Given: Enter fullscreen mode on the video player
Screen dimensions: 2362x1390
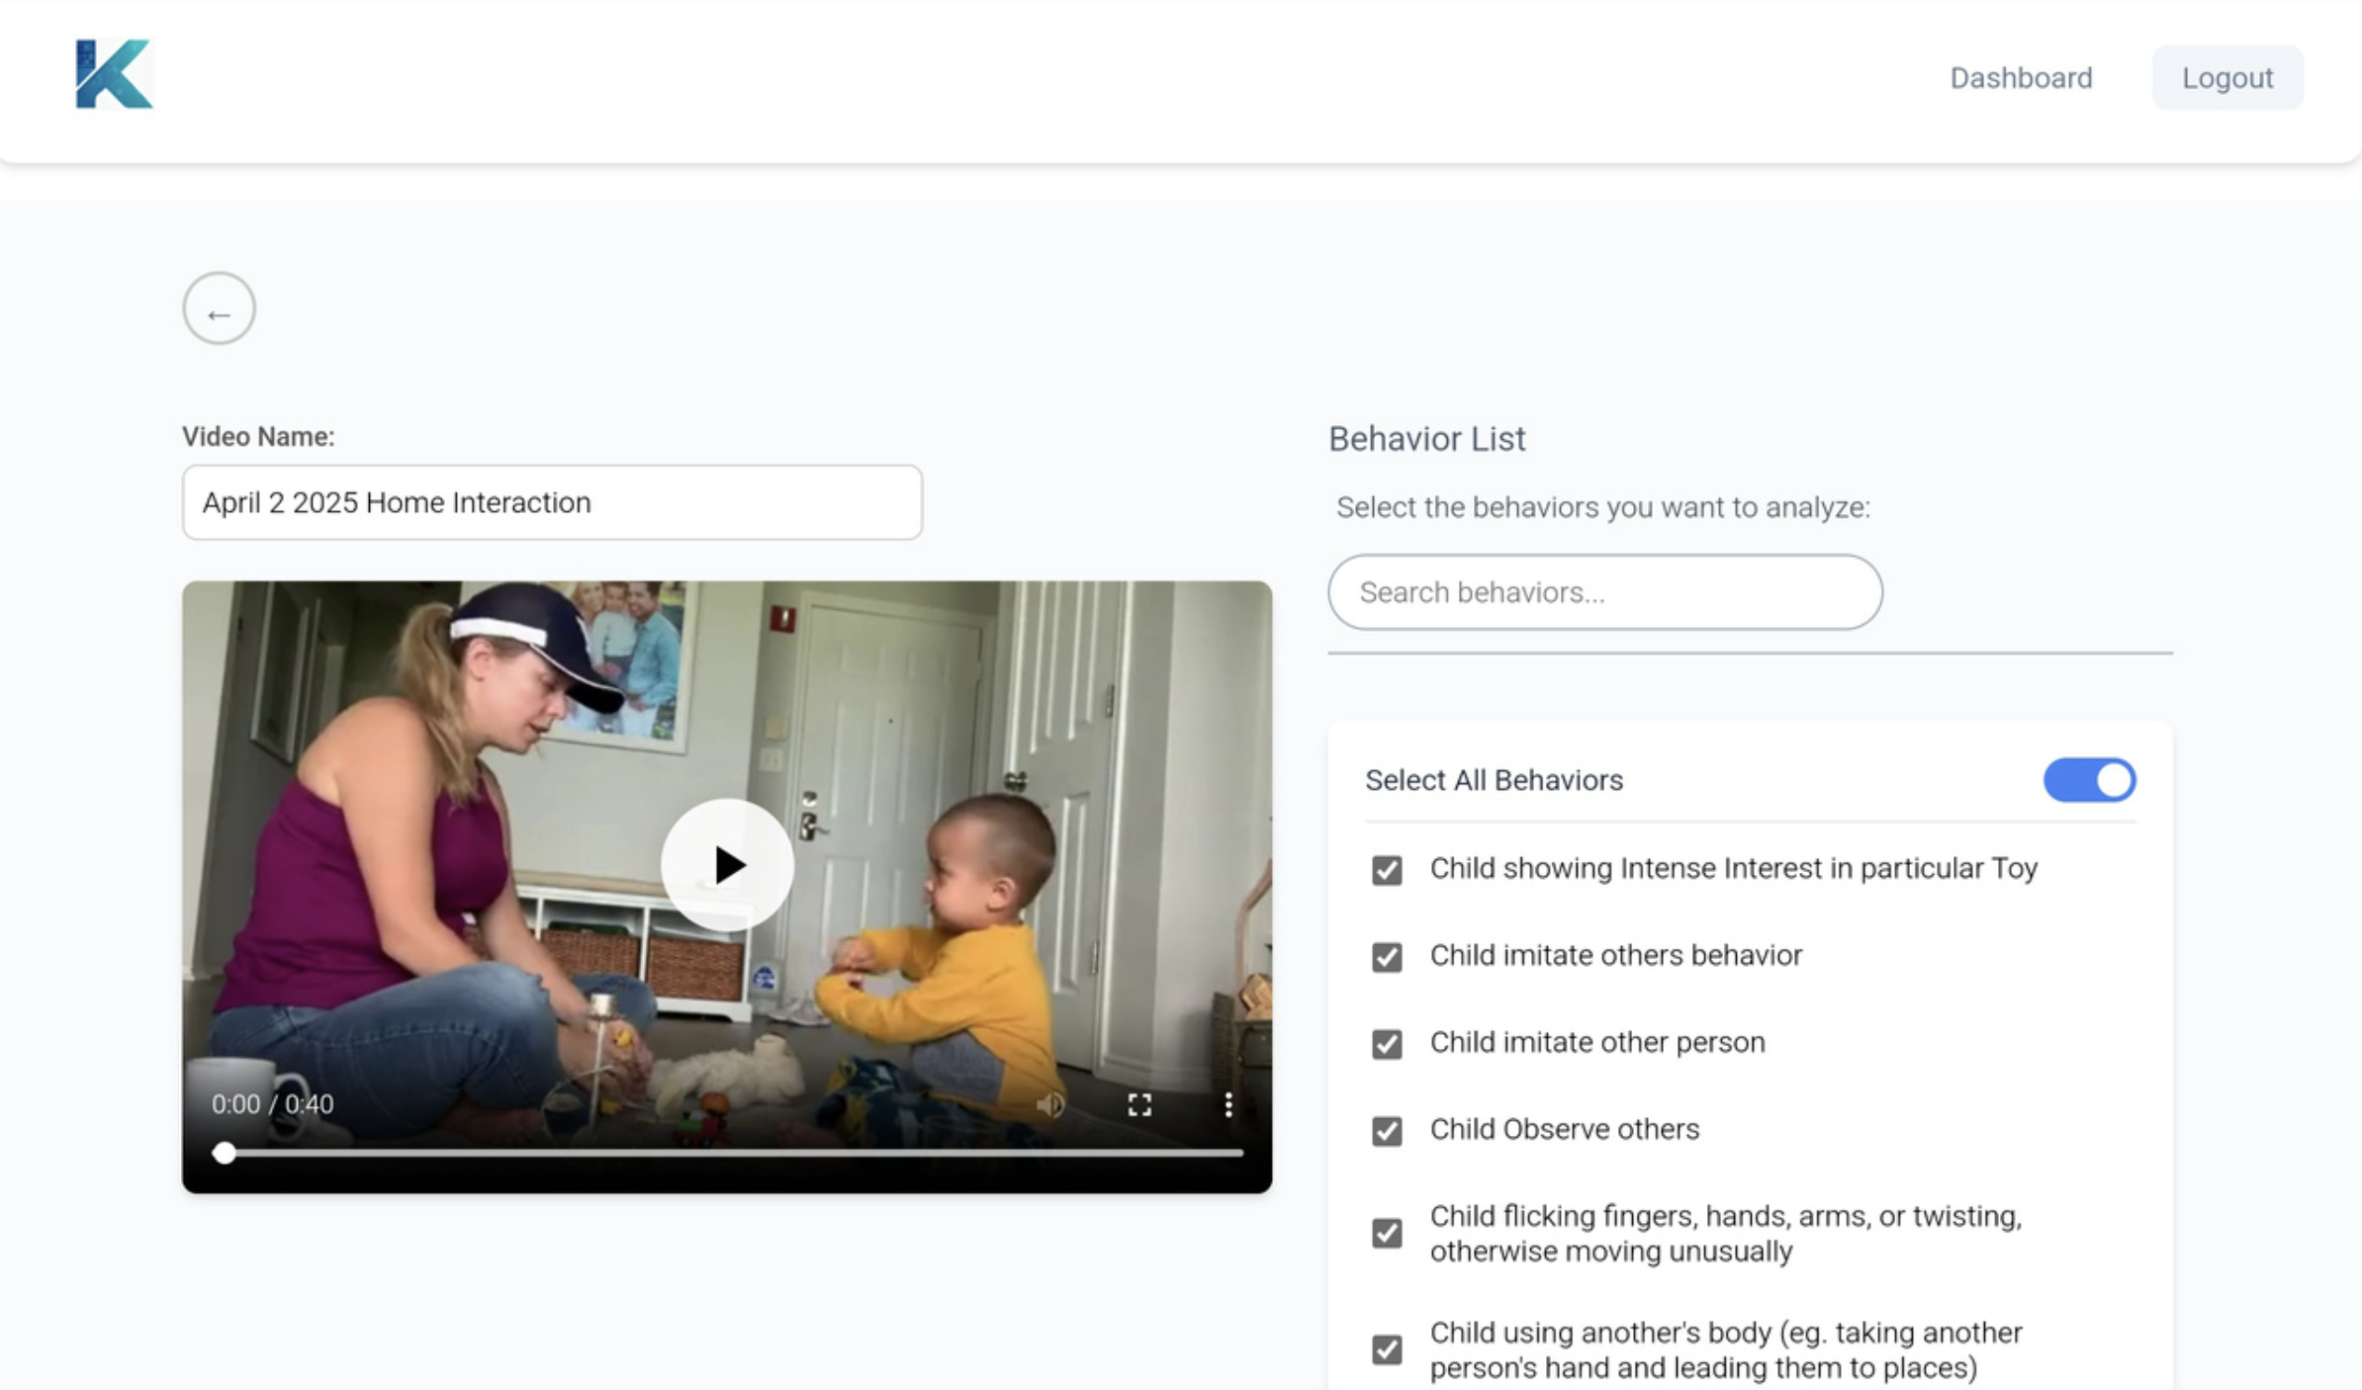Looking at the screenshot, I should click(1139, 1104).
